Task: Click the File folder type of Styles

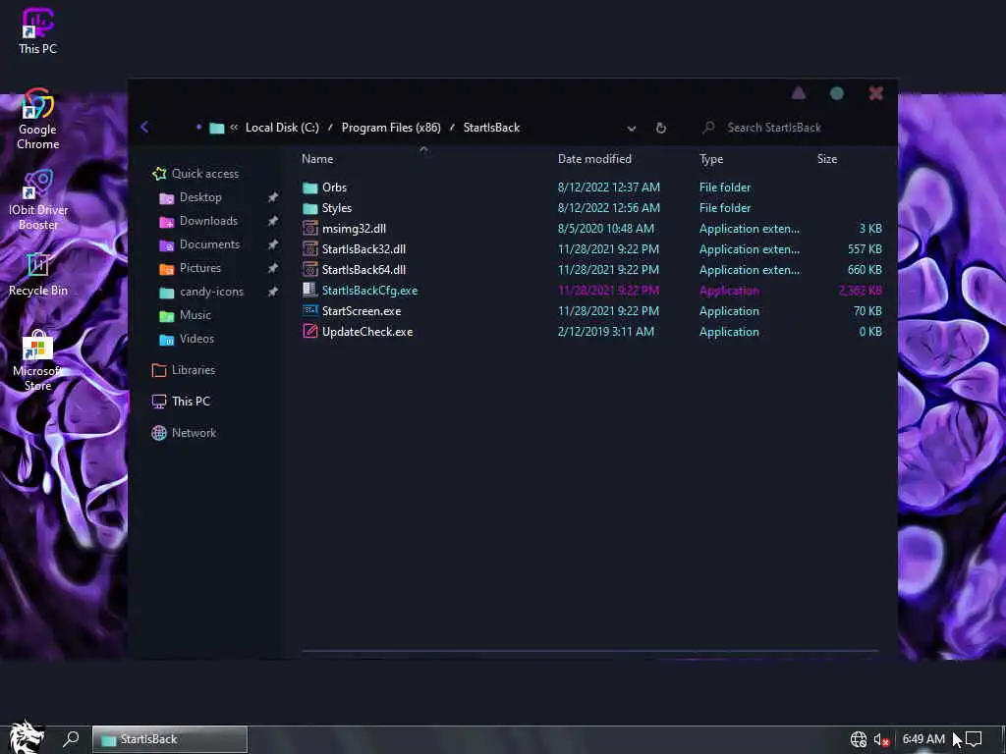Action: (x=724, y=208)
